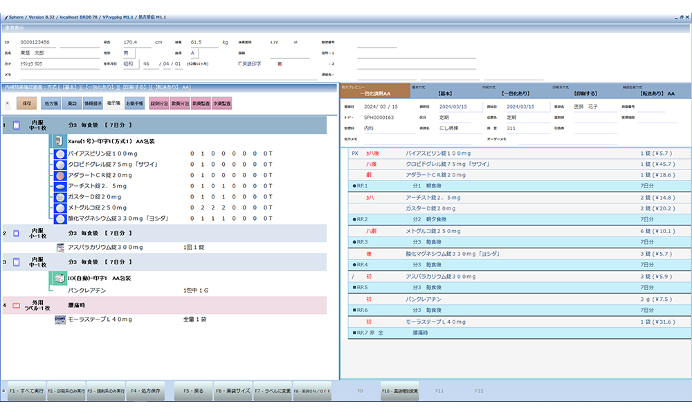
Task: Toggle the 英語印字 checkbox
Action: [x=240, y=64]
